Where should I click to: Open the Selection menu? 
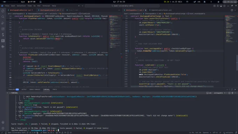pos(21,6)
